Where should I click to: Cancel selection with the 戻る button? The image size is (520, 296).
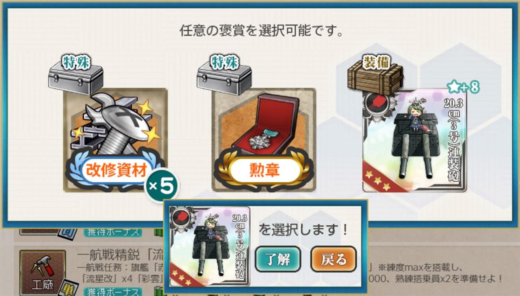coord(334,259)
